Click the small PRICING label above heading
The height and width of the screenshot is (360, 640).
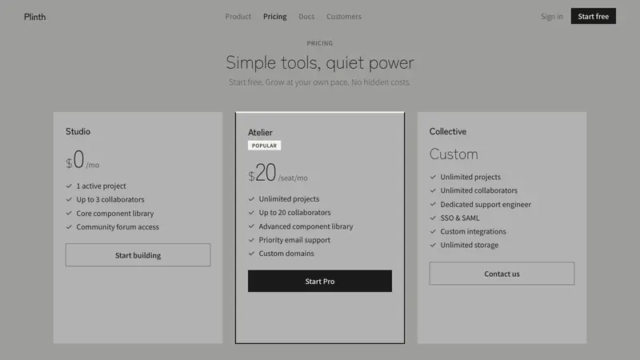pyautogui.click(x=319, y=43)
